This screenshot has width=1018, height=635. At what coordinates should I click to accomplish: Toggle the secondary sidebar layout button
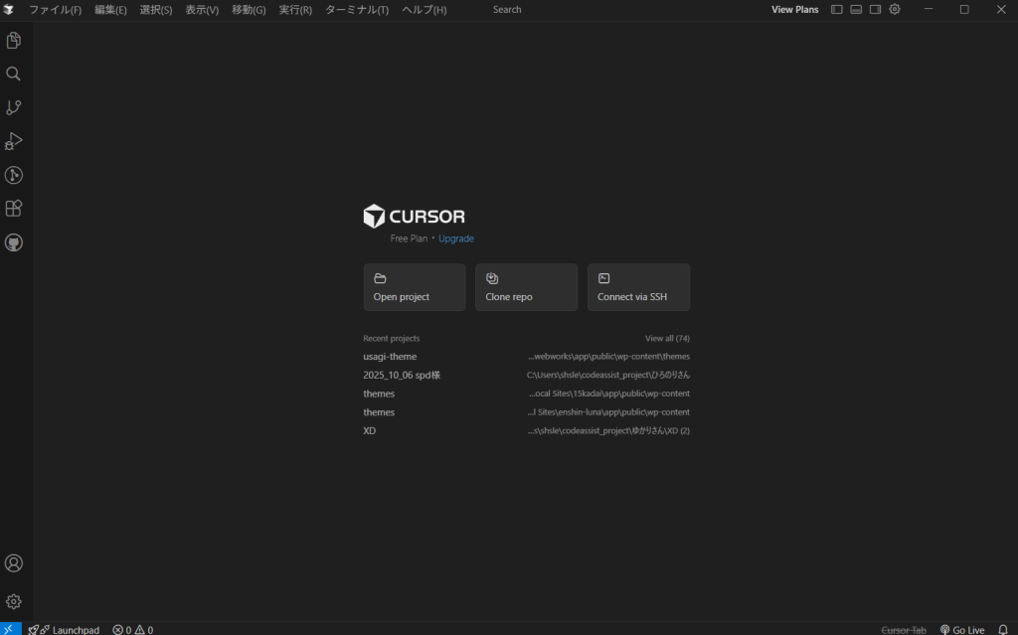[x=875, y=10]
